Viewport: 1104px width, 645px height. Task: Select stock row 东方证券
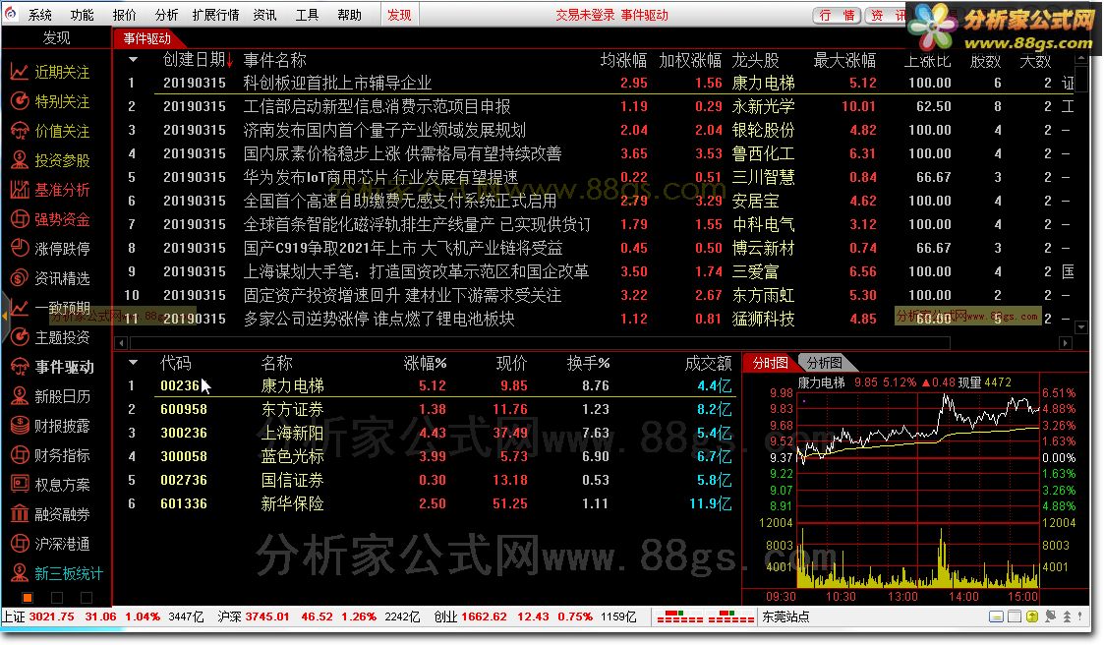(x=427, y=409)
